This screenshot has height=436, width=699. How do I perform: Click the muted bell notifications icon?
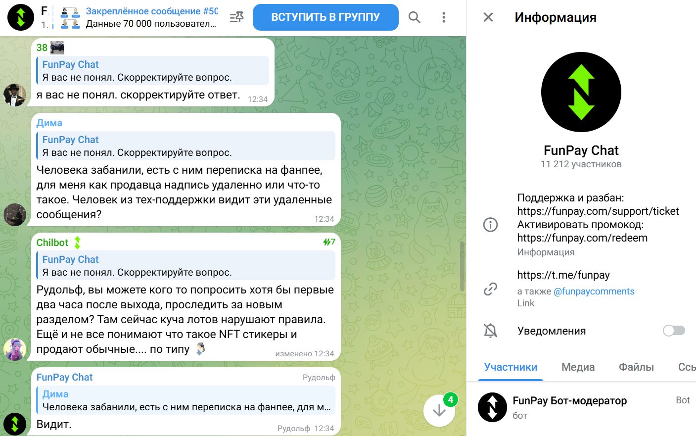pyautogui.click(x=490, y=331)
